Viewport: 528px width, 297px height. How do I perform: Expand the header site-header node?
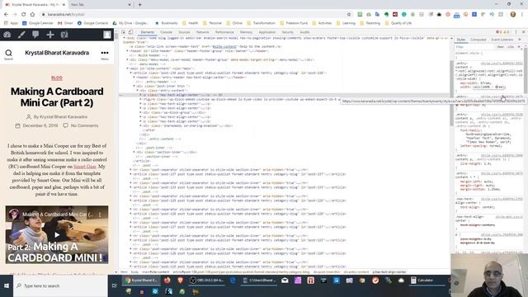click(x=128, y=51)
